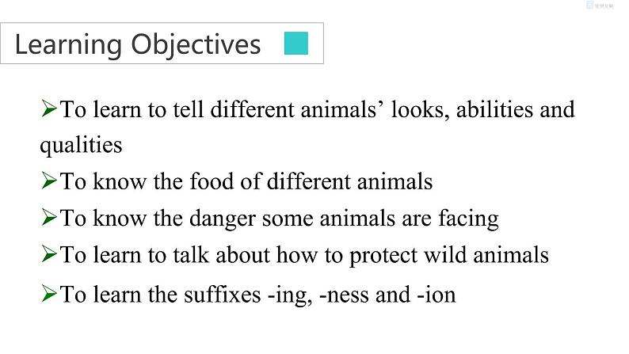Click the arrow bullet before "To learn to tell"
Viewport: 629px width, 354px height.
[x=49, y=108]
